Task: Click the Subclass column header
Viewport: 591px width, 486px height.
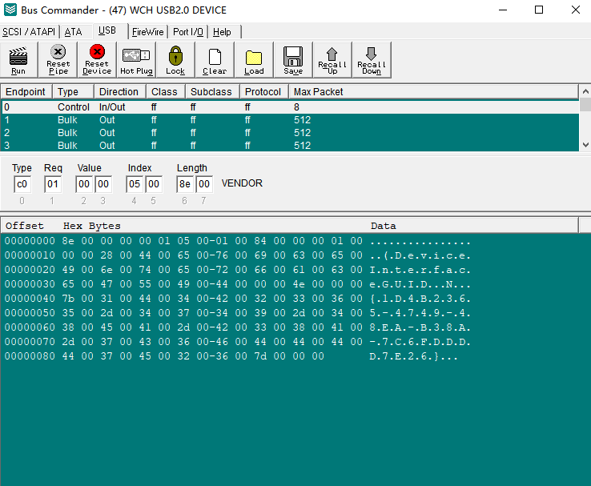Action: (212, 92)
